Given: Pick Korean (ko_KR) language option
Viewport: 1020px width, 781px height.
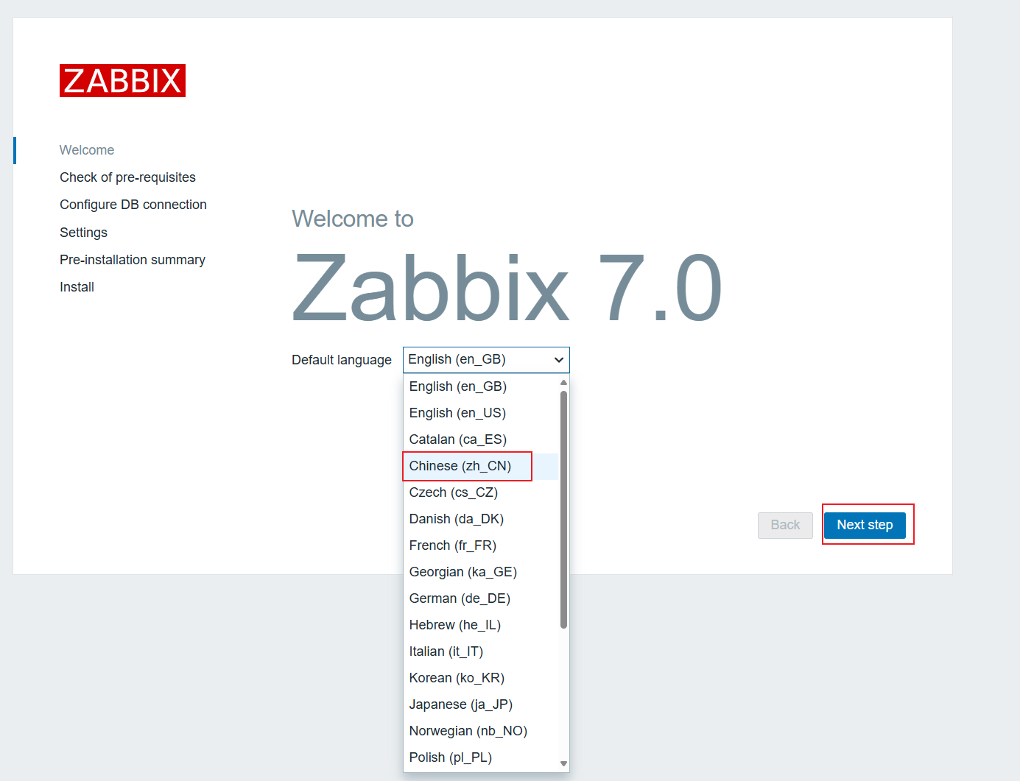Looking at the screenshot, I should 480,678.
